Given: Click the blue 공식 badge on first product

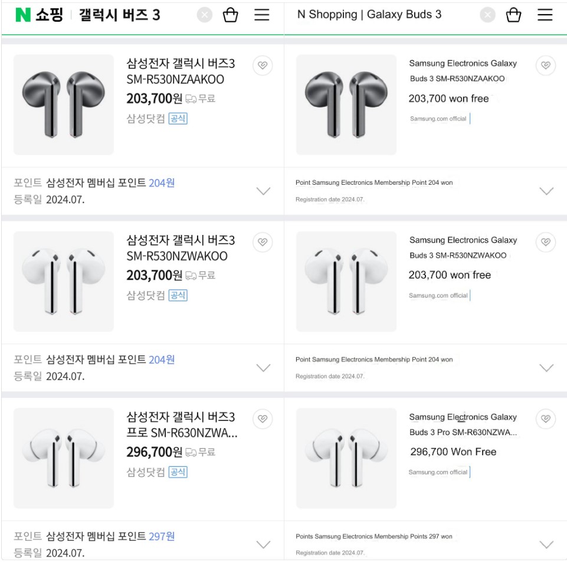Looking at the screenshot, I should click(178, 119).
